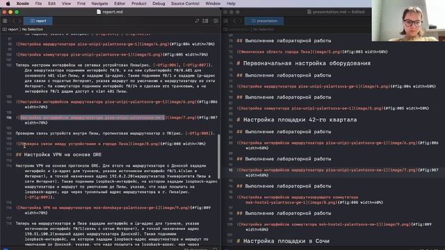
Task: Open the Xcode application menu
Action: 22,3
